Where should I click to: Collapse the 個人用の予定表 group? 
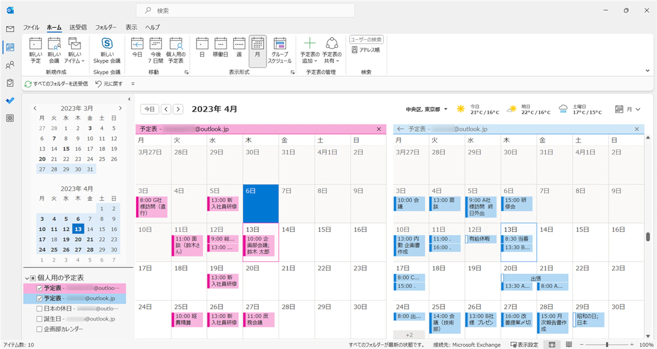[x=27, y=278]
